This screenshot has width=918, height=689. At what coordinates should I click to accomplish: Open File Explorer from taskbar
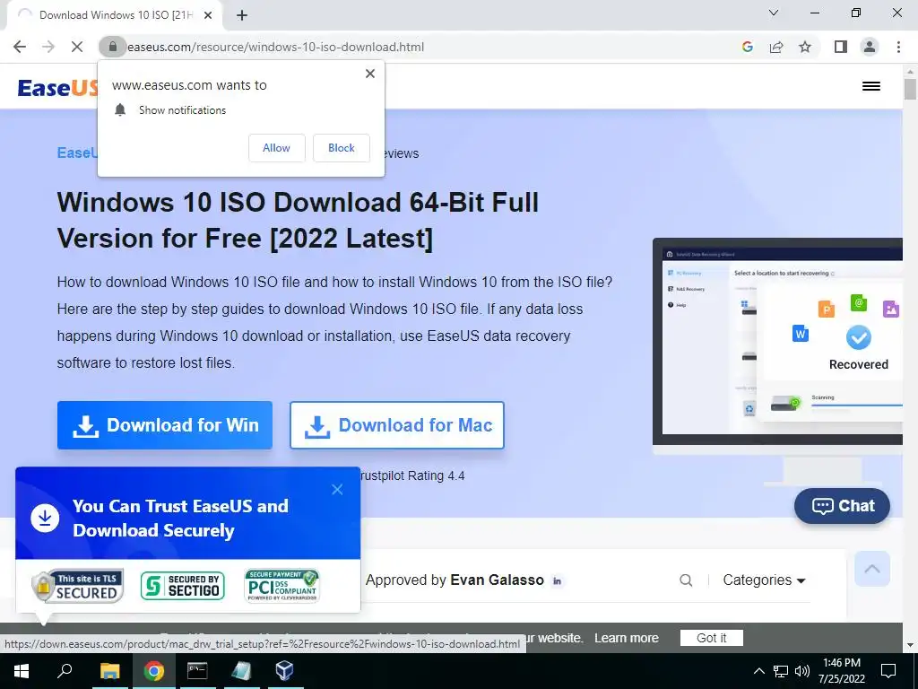tap(109, 671)
